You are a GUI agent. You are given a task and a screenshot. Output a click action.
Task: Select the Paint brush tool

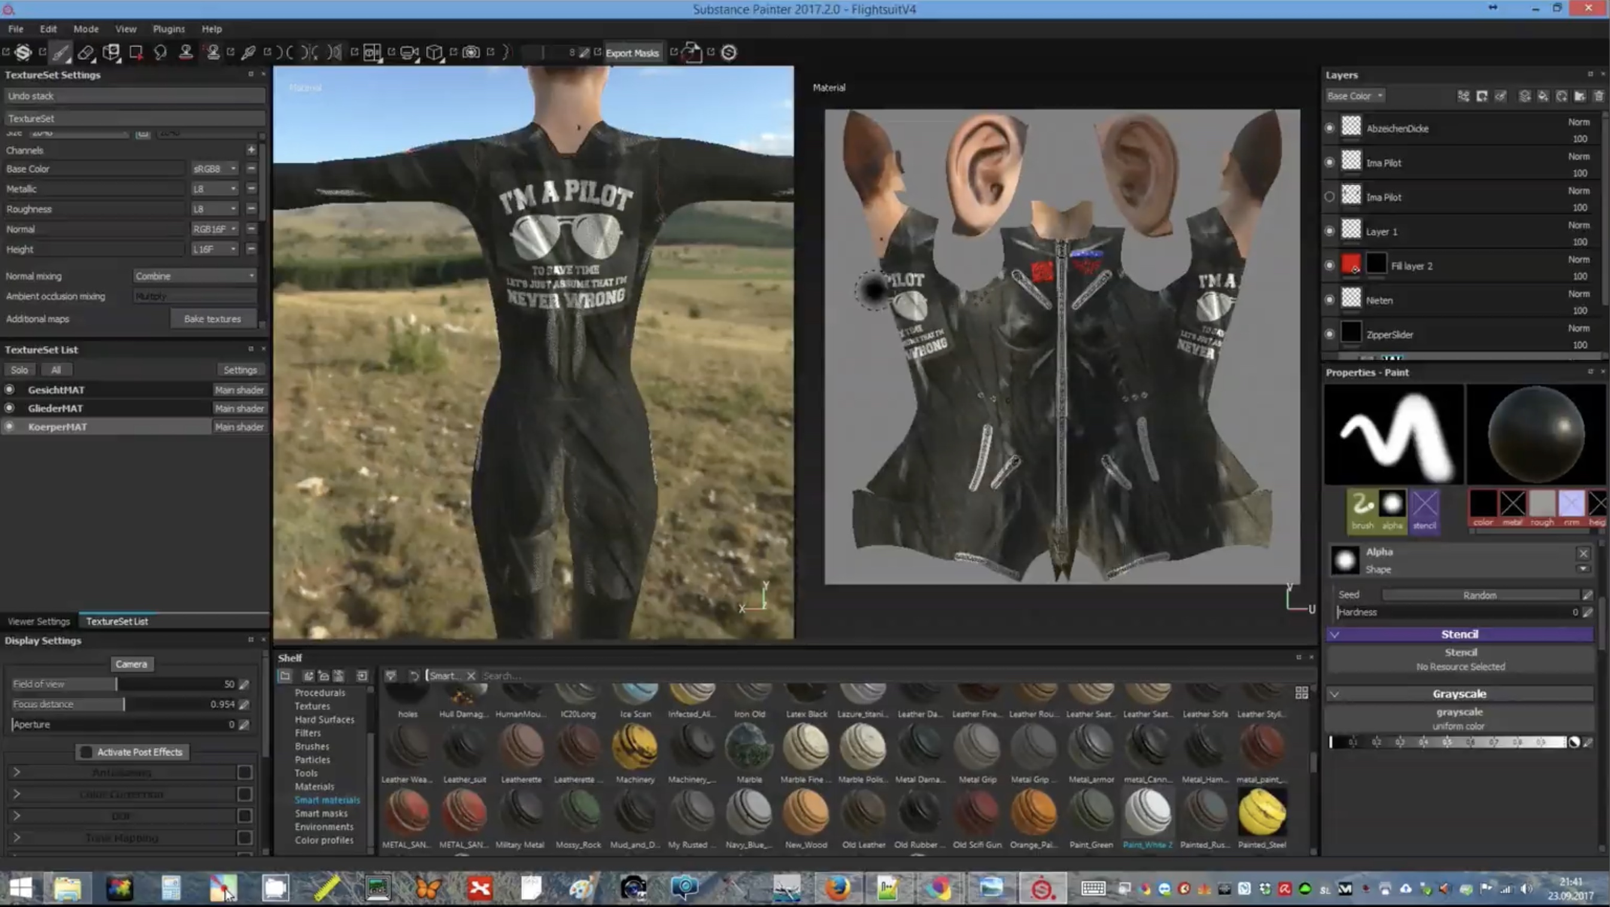click(x=59, y=53)
